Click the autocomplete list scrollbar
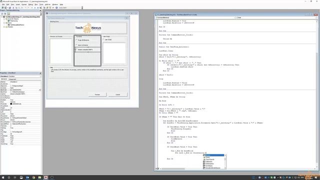 [x=225, y=161]
